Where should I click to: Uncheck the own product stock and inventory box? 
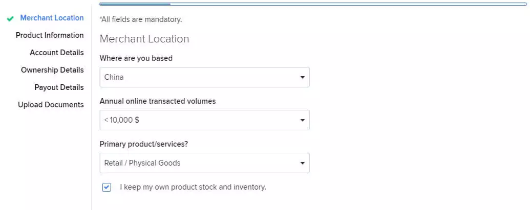point(107,187)
